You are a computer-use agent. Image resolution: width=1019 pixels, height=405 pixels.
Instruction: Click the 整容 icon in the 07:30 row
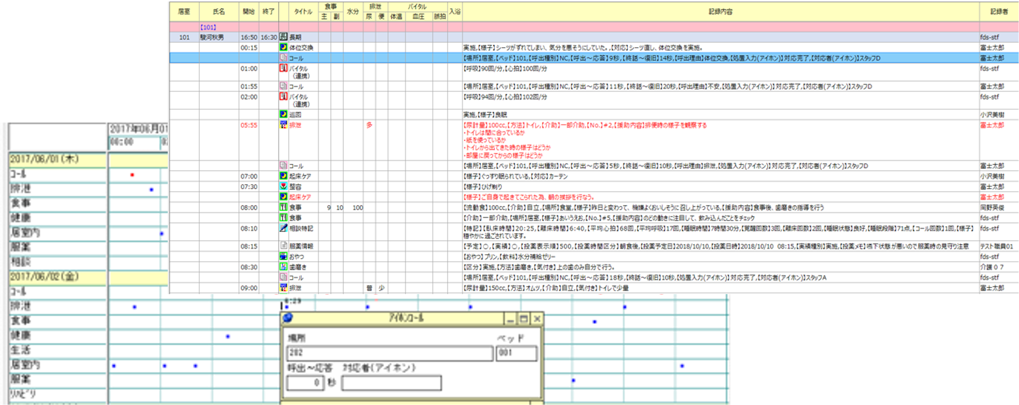click(x=283, y=186)
